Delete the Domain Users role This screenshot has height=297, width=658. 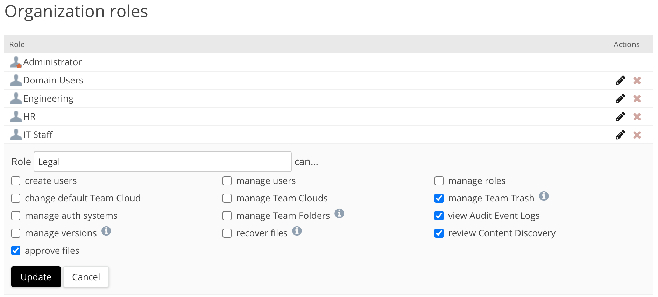pyautogui.click(x=637, y=81)
